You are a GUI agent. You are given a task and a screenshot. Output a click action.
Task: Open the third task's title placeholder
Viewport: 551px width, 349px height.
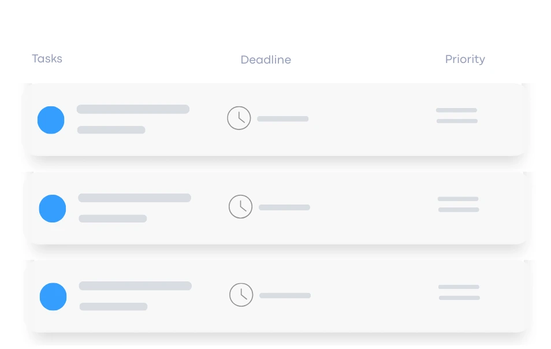point(135,286)
